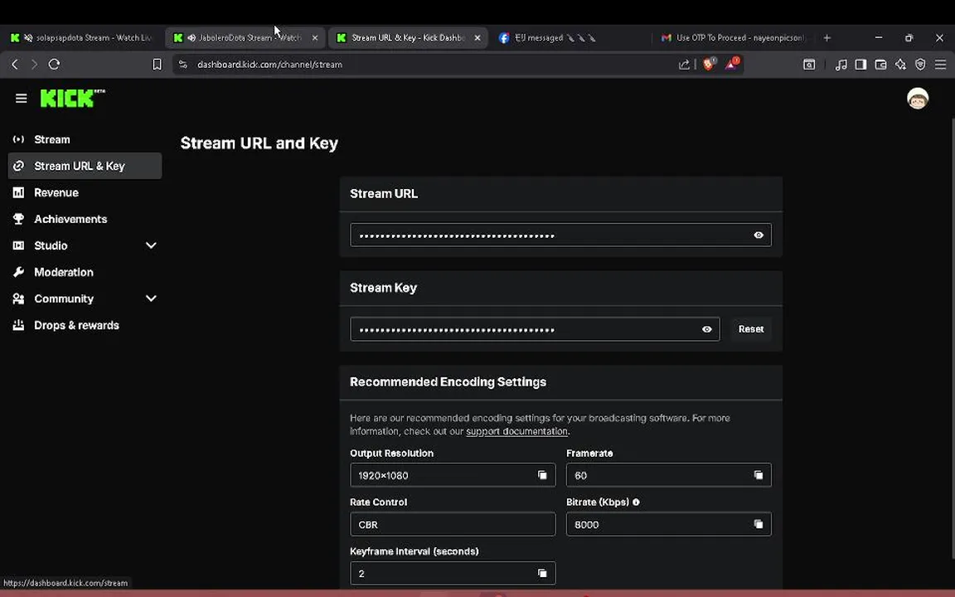This screenshot has height=597, width=955.
Task: Click the Bitrate info icon
Action: pos(636,502)
